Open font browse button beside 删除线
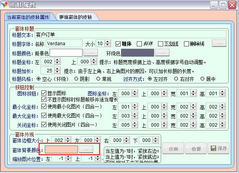Screen dimensions: 239x173 coord(219,43)
